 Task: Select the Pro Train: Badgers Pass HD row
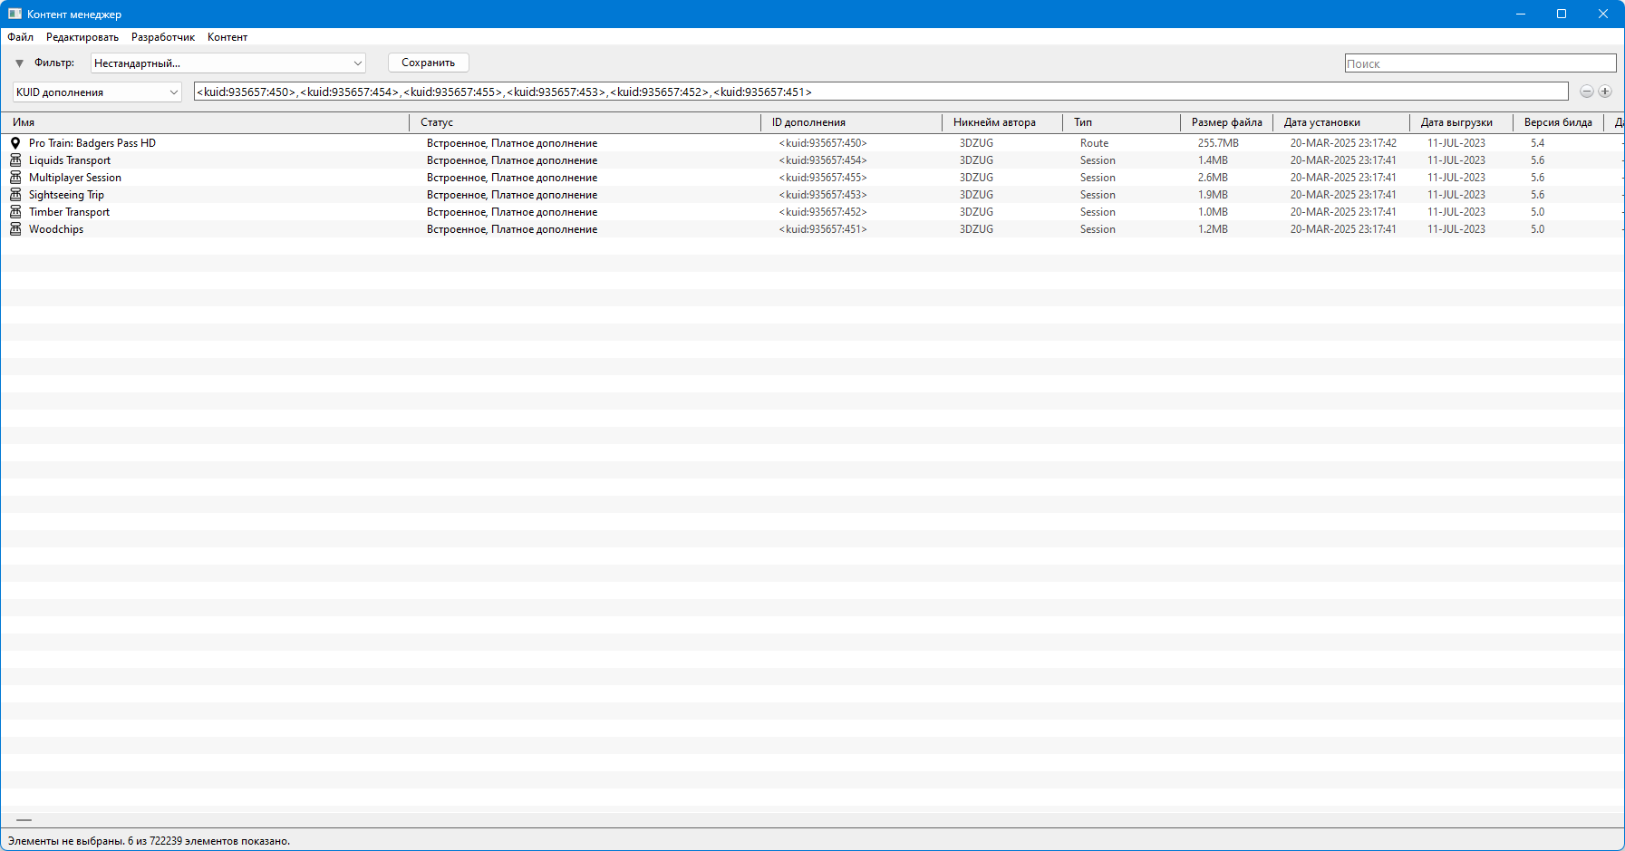pyautogui.click(x=812, y=143)
